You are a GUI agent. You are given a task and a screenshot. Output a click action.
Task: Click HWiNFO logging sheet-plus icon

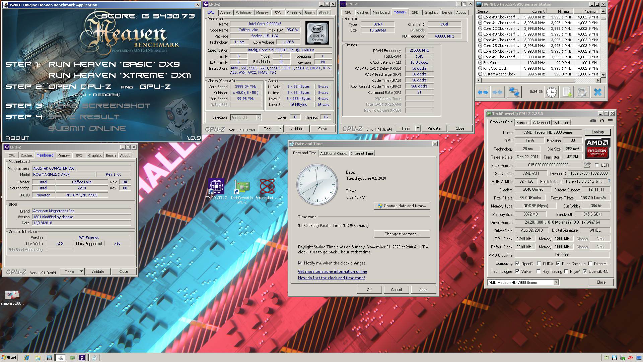coord(567,92)
